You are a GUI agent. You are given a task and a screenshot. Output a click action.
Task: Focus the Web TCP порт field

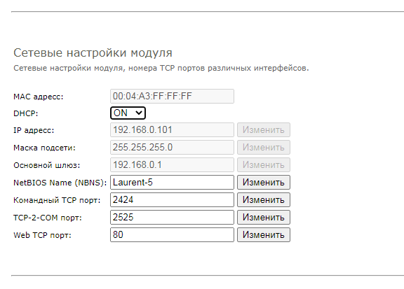172,234
